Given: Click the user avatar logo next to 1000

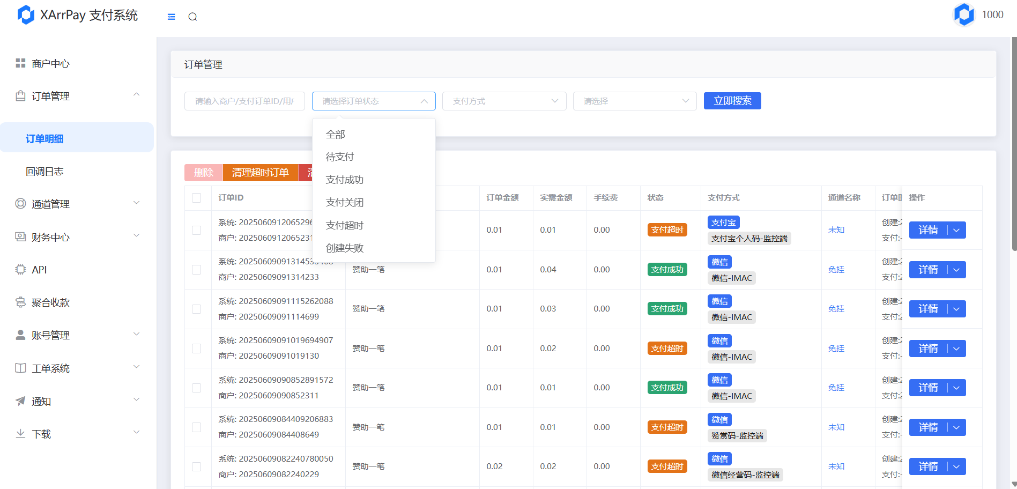Looking at the screenshot, I should [963, 15].
